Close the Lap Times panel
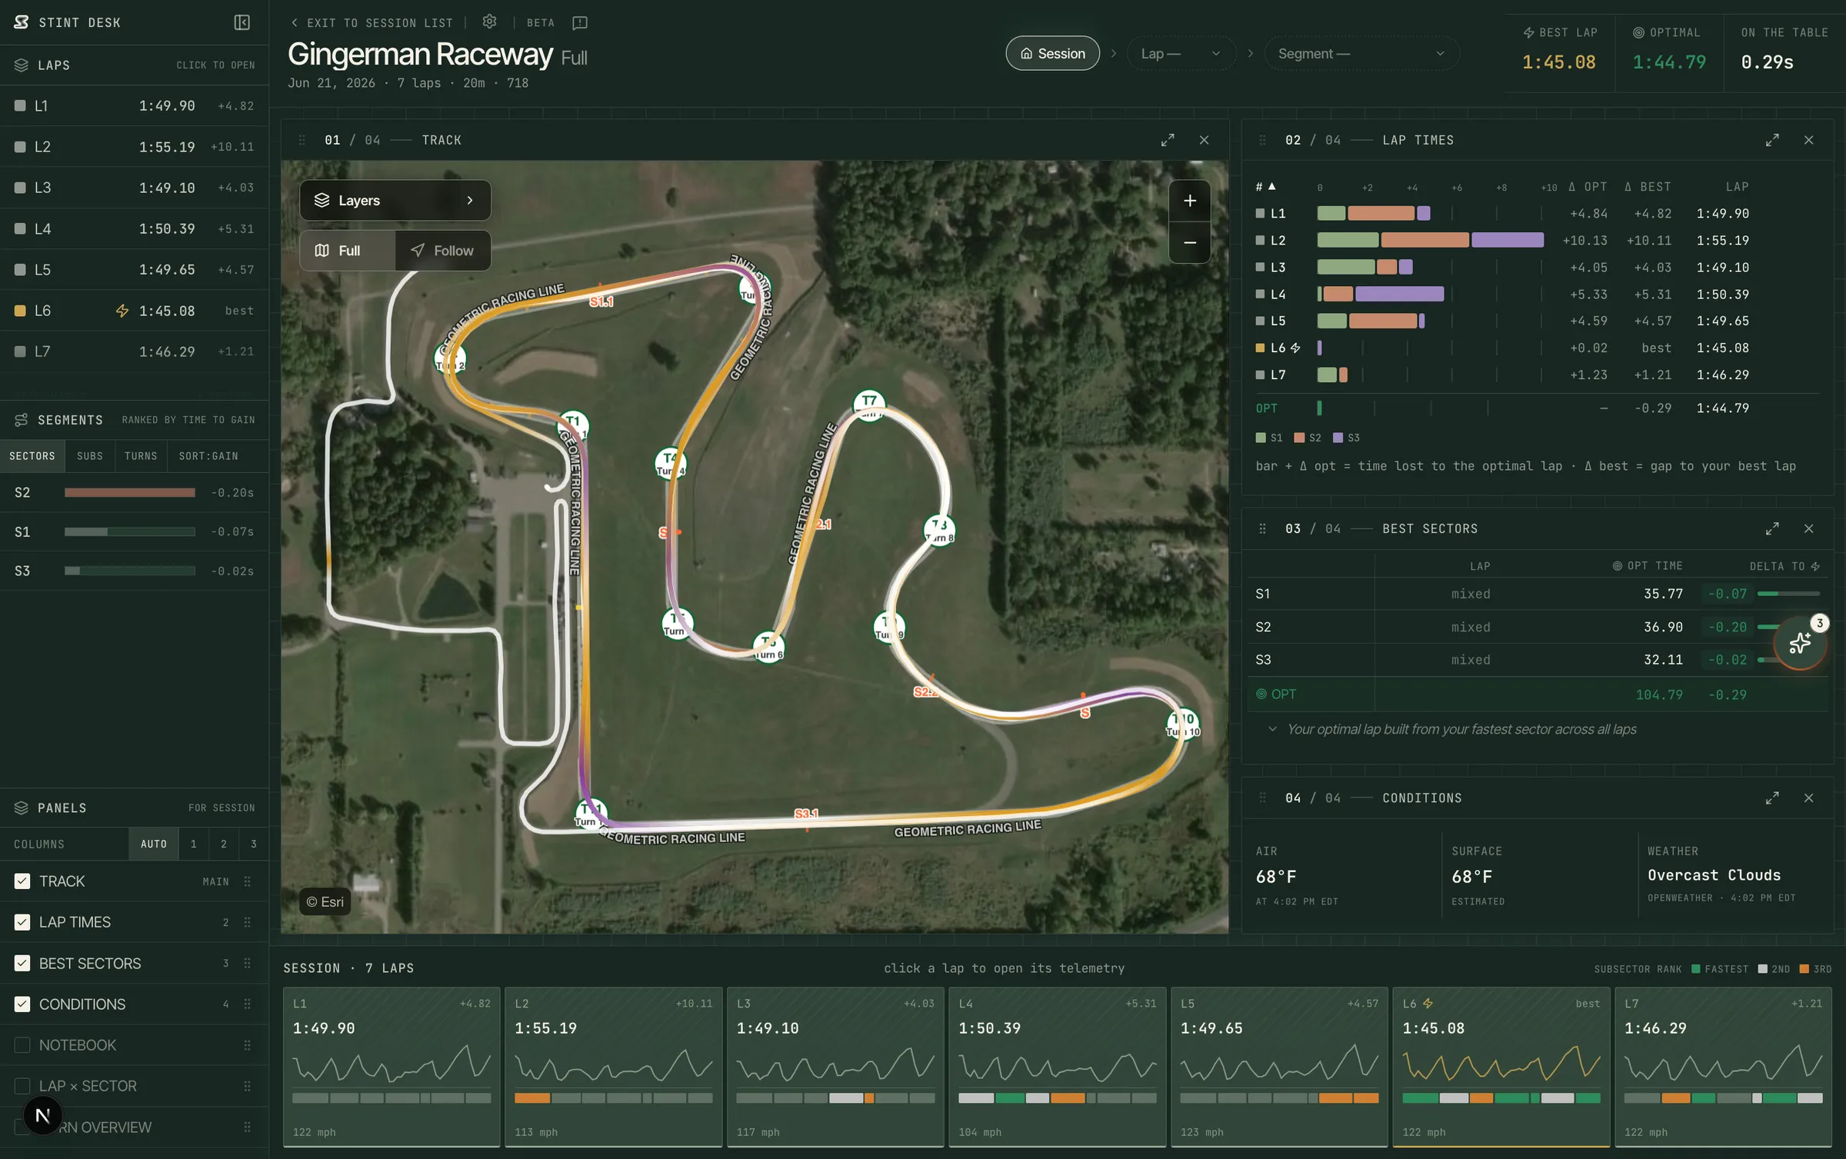 1808,140
